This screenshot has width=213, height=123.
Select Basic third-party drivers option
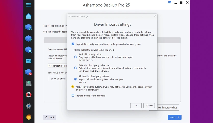pyautogui.click(x=76, y=57)
